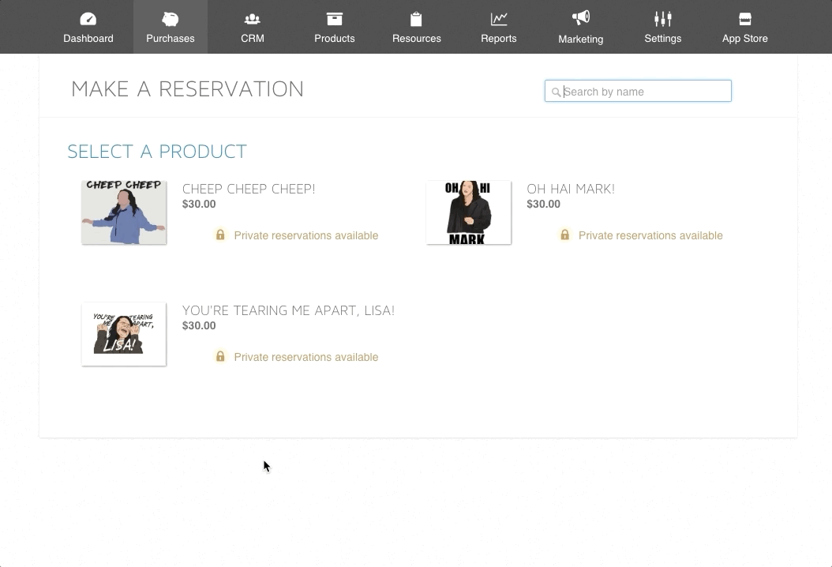832x567 pixels.
Task: Click lock icon under Oh Hai Mark!
Action: point(564,234)
